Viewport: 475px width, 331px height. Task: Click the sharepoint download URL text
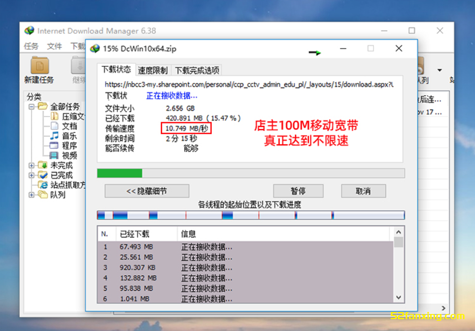(x=249, y=84)
